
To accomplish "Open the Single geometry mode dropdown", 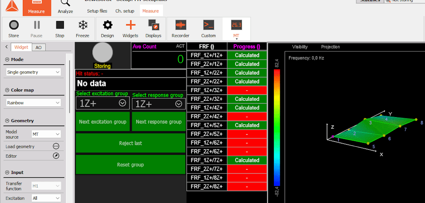I will [33, 72].
